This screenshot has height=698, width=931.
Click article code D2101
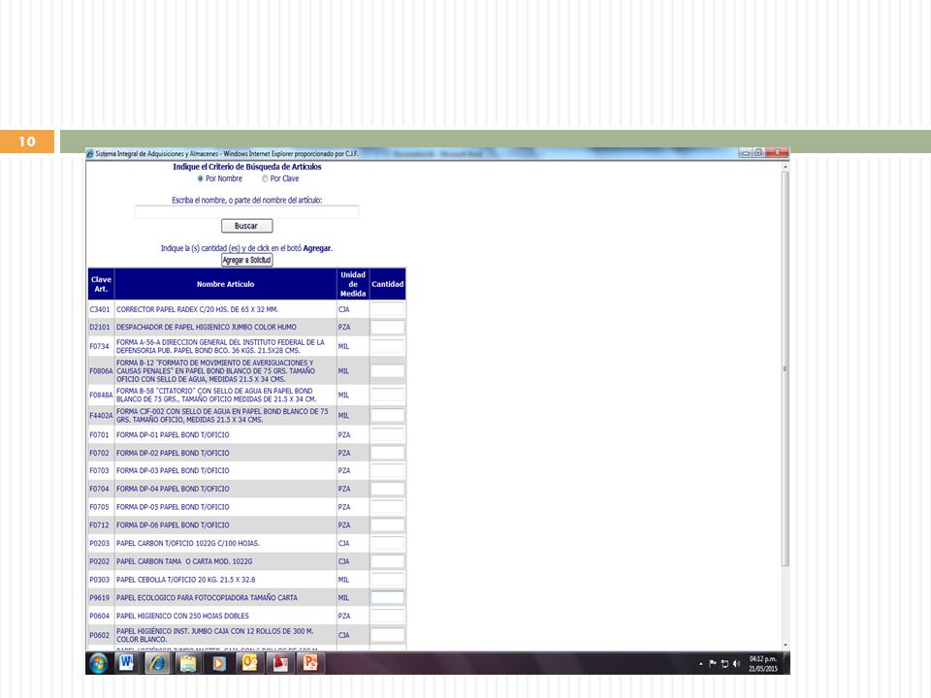click(x=100, y=327)
